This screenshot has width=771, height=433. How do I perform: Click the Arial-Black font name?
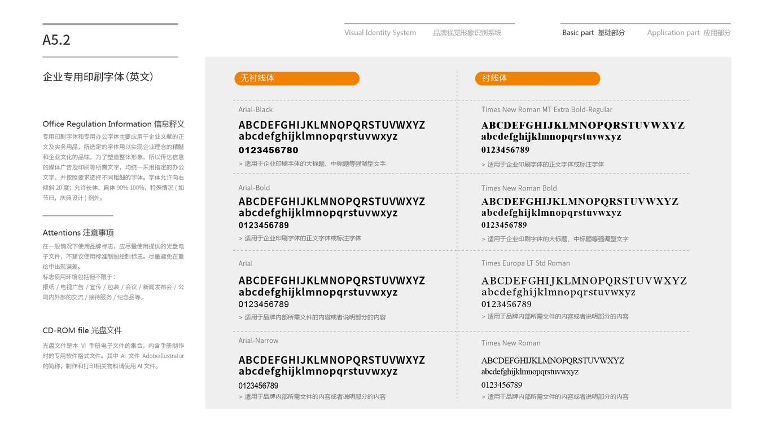(255, 109)
